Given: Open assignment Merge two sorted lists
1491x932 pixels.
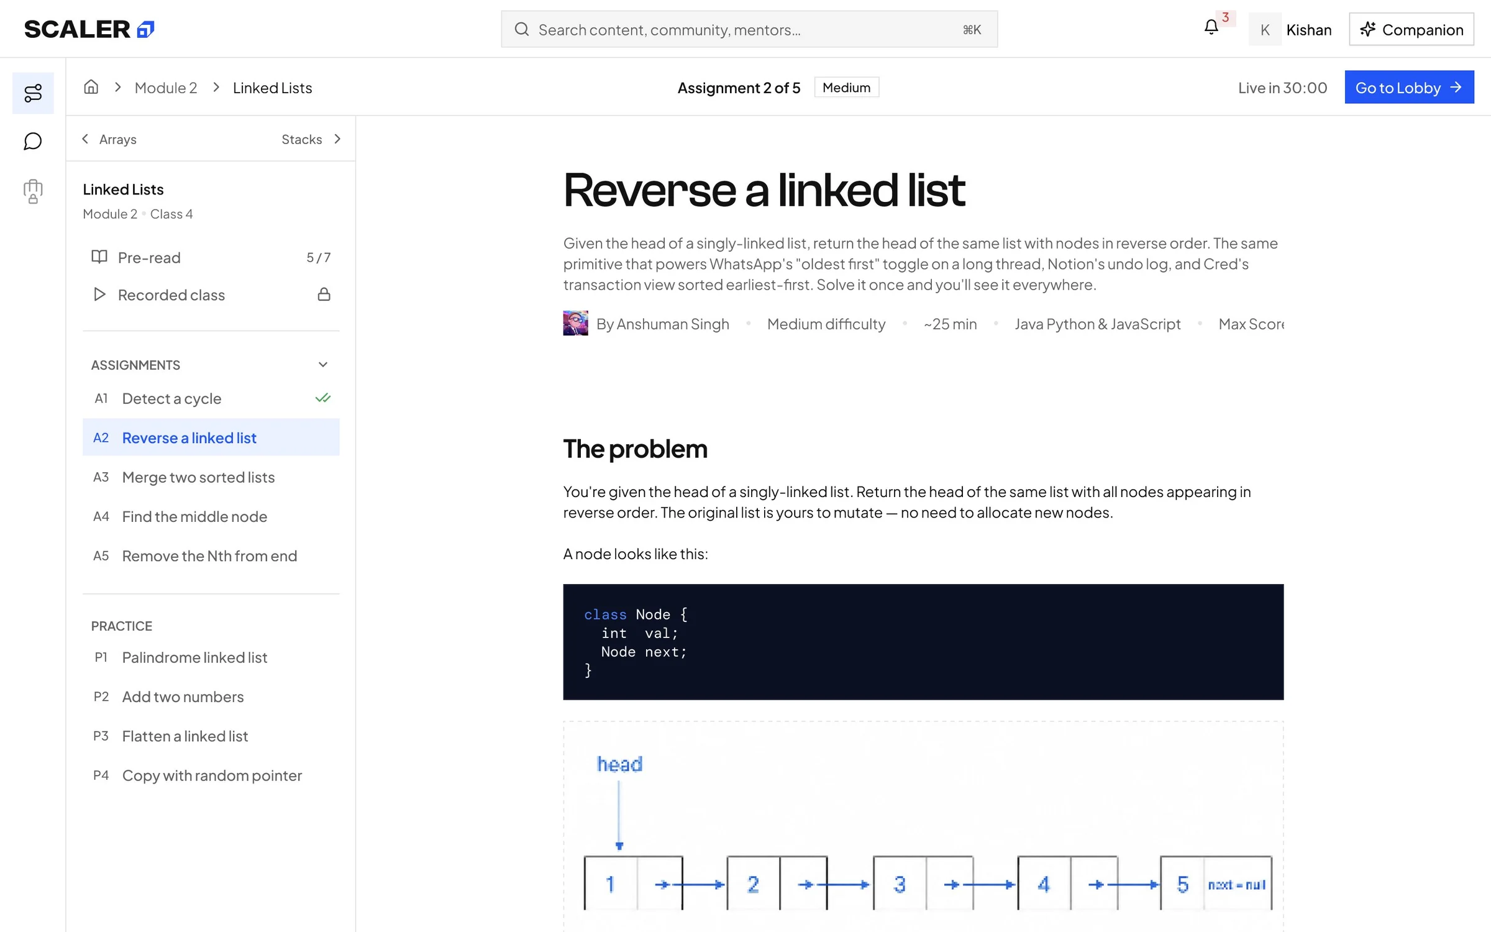Looking at the screenshot, I should 211,477.
